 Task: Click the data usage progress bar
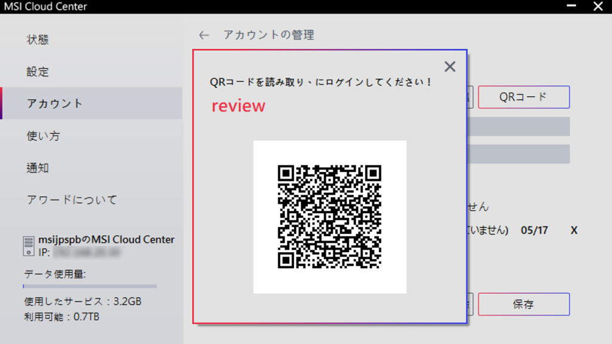(90, 286)
